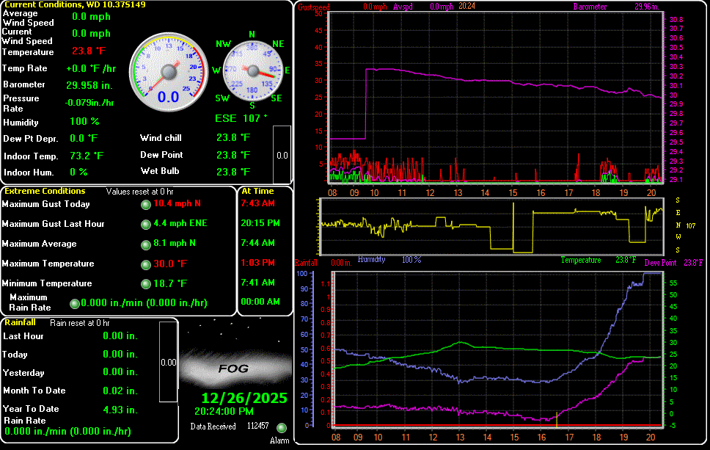This screenshot has height=450, width=710.
Task: Toggle the LED beside Maximum Gust Today
Action: pyautogui.click(x=145, y=206)
